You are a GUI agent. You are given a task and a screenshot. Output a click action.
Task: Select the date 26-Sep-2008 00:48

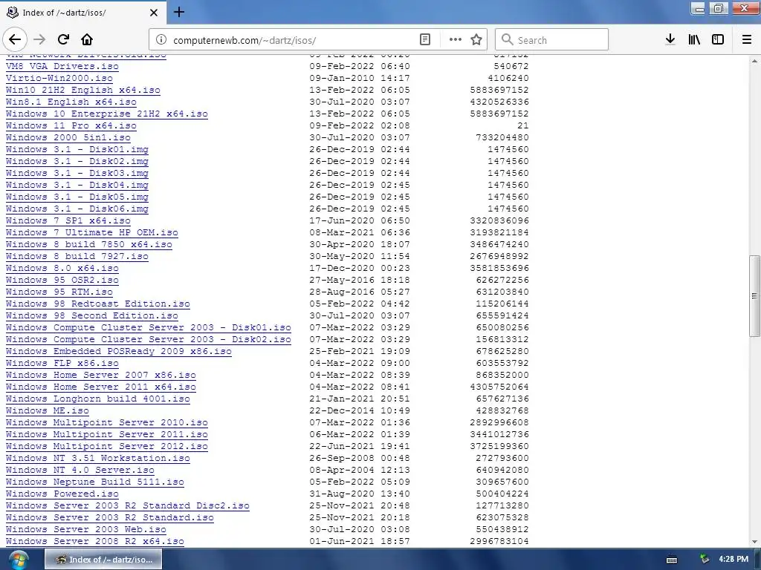360,458
